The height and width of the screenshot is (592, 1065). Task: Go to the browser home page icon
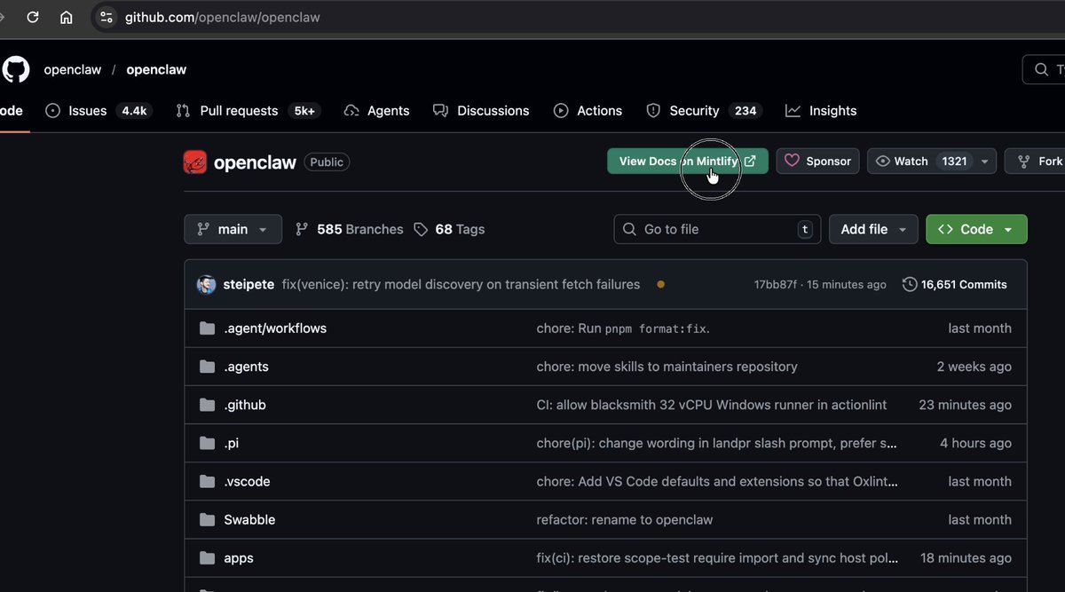[x=67, y=17]
